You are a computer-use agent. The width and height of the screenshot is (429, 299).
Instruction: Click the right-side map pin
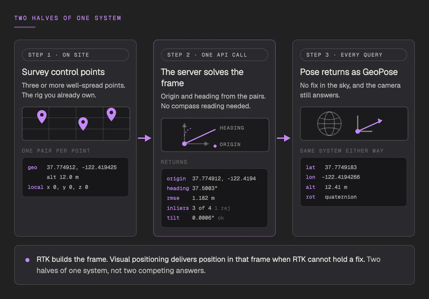click(x=111, y=115)
